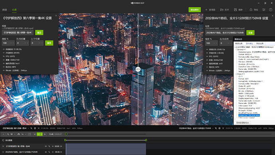Focus the left/right position stepper in left panel

point(22,43)
